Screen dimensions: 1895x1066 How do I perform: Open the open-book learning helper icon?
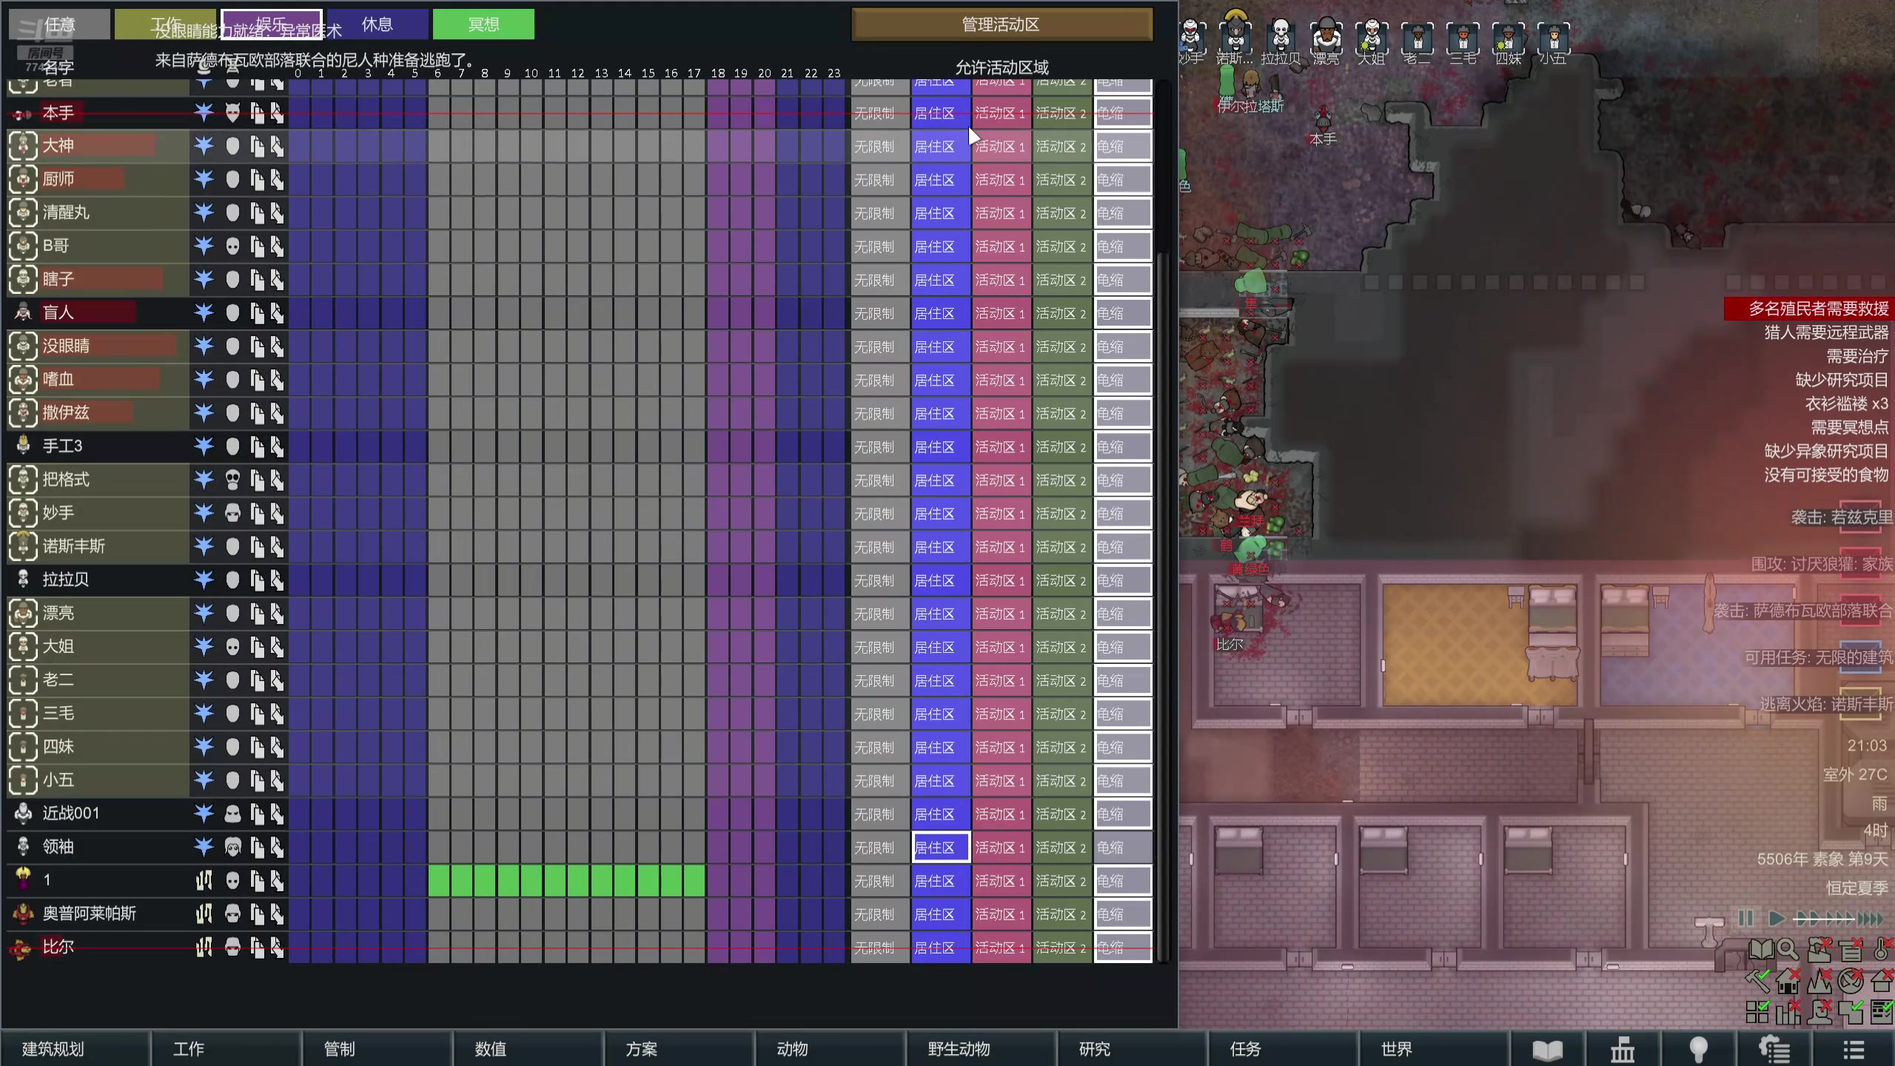[1762, 949]
